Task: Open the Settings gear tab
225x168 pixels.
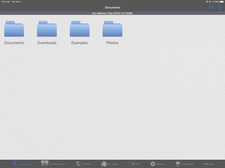Action: [x=157, y=164]
